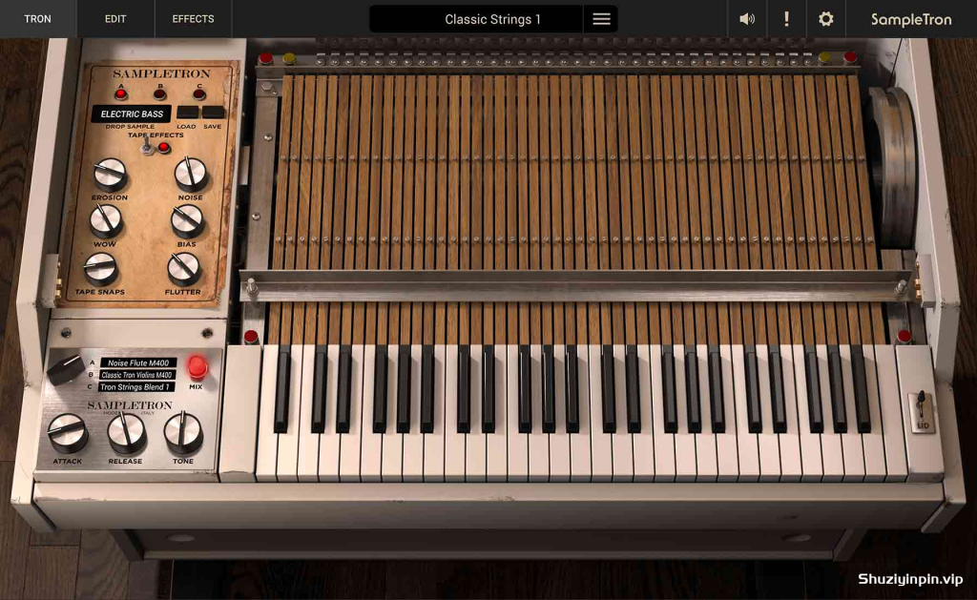
Task: Click the ELECTRIC BASS drop sample display
Action: coord(132,114)
